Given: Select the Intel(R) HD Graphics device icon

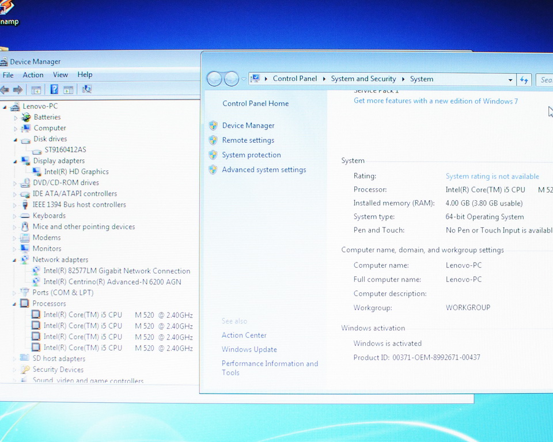Looking at the screenshot, I should (37, 172).
